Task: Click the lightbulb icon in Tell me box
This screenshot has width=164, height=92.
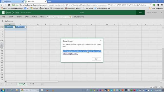Action: [x=70, y=17]
